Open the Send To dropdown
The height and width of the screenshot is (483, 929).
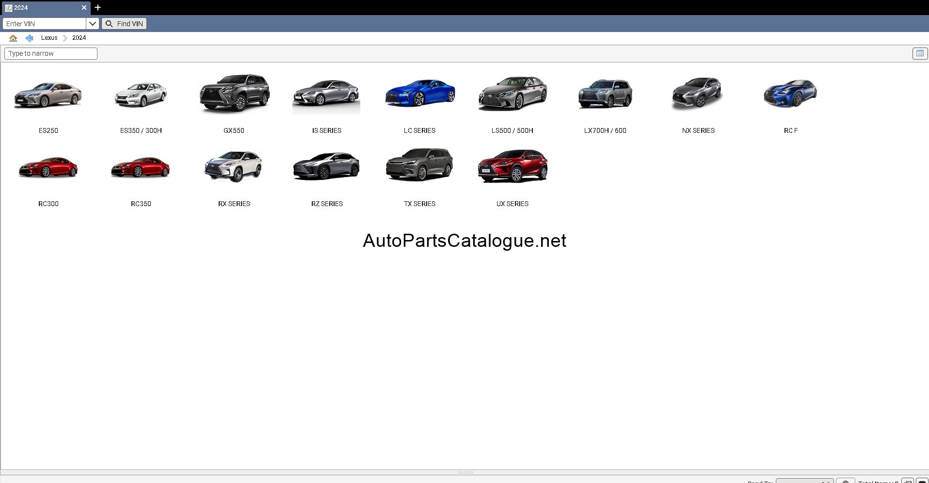(x=804, y=481)
